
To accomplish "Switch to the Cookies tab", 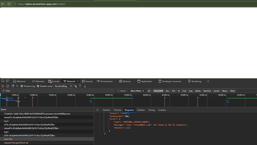I will [x=162, y=110].
